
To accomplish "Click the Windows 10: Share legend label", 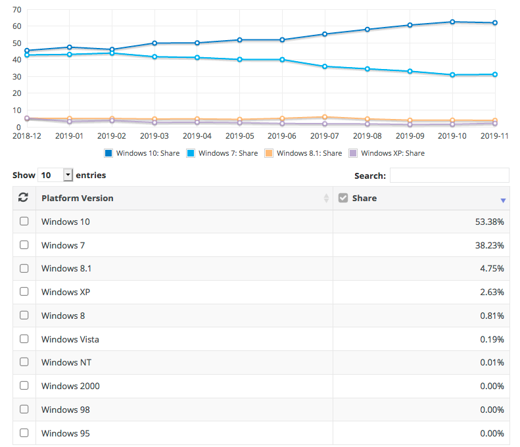I will click(148, 153).
